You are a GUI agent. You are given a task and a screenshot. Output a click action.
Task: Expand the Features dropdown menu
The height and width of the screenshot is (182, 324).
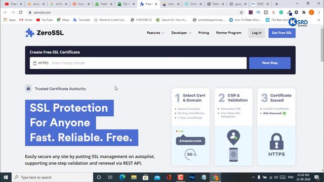point(155,33)
